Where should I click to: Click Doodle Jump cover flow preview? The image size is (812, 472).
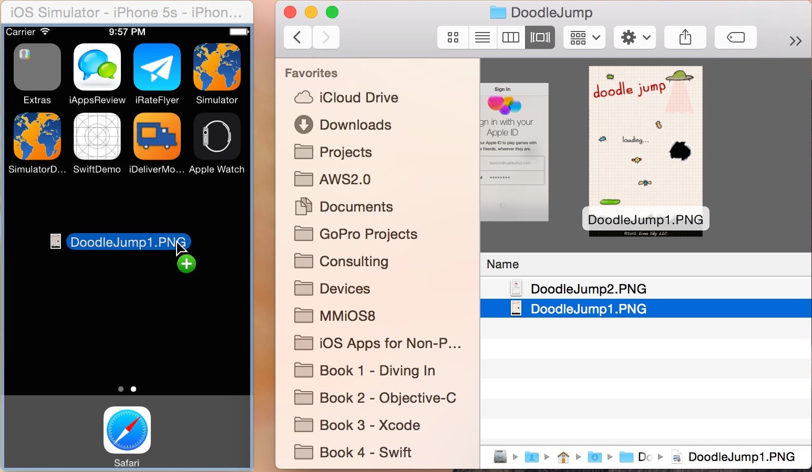coord(645,151)
